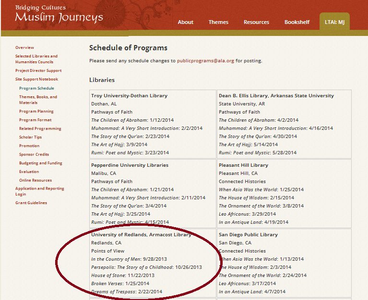Click Pepperdine's Art of Hajj 3/25/2014

tap(120, 214)
